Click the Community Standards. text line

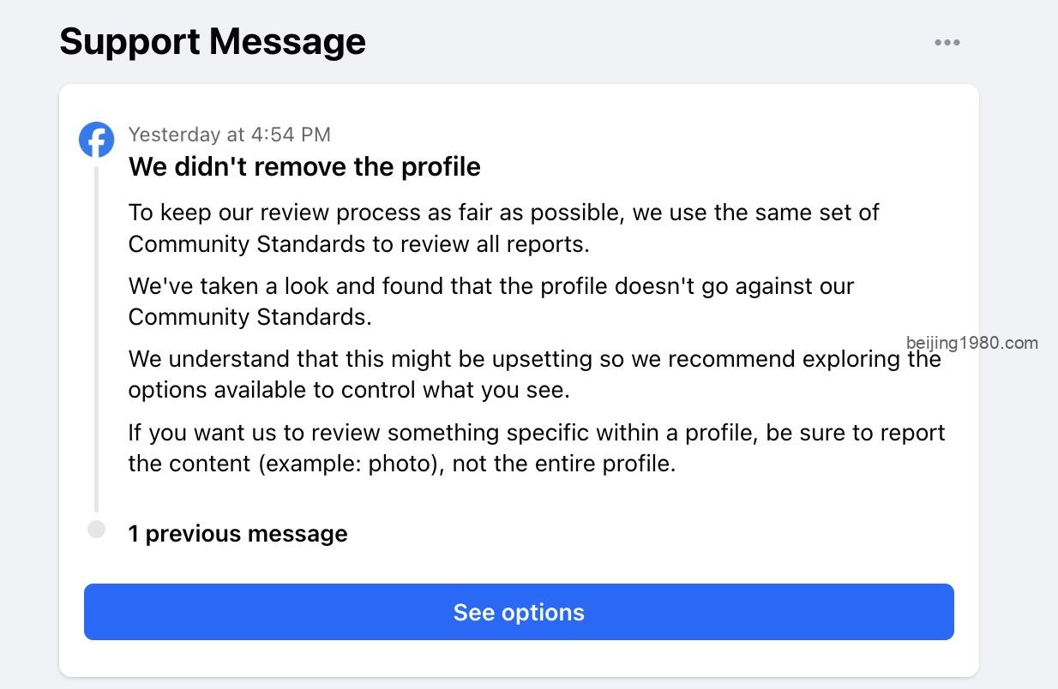250,317
